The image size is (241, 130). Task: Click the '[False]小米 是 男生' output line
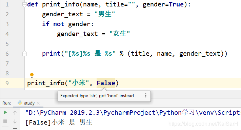59,123
